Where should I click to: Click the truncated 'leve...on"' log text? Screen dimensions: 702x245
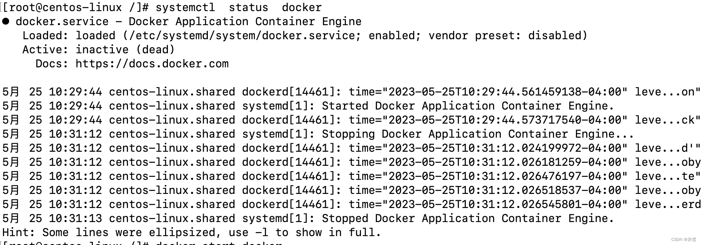click(668, 92)
